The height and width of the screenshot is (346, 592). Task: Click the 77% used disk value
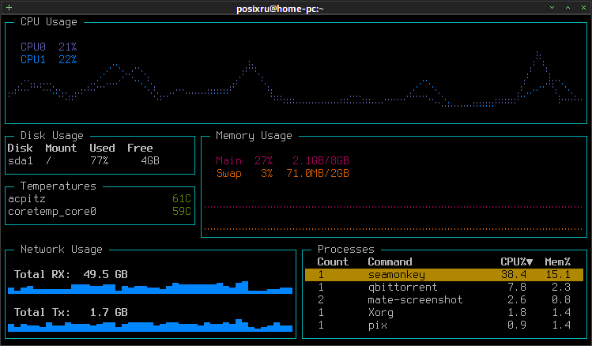[x=100, y=160]
